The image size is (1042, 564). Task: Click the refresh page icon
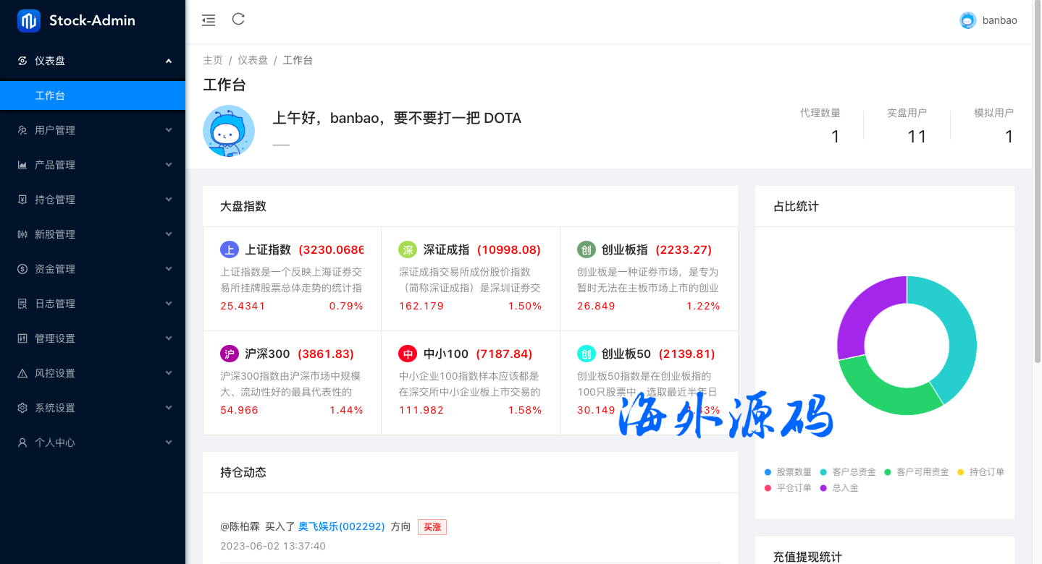coord(238,20)
